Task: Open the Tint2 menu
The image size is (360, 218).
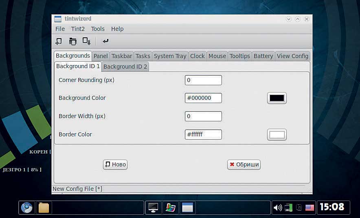Action: (78, 29)
